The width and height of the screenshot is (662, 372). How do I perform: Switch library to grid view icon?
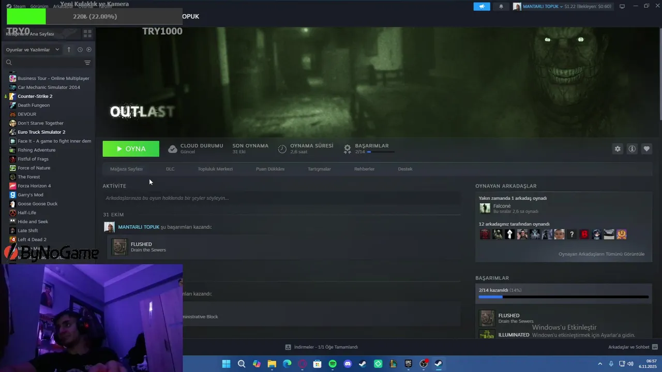(87, 34)
